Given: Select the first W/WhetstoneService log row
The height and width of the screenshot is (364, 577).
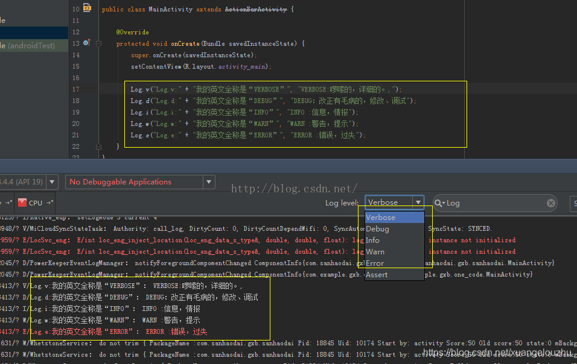Looking at the screenshot, I should (288, 343).
